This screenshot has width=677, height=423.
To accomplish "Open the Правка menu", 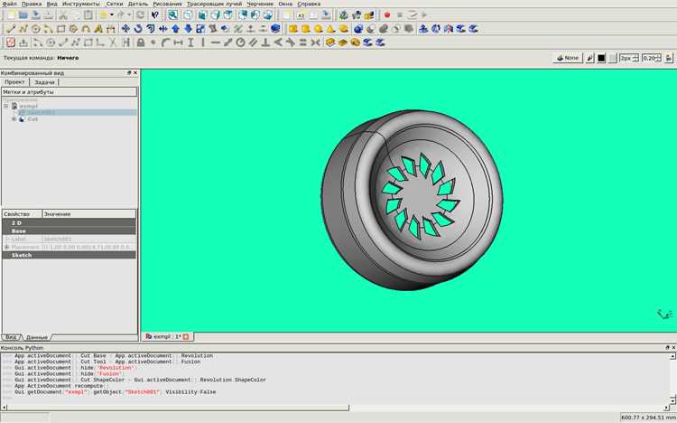I will [x=32, y=4].
